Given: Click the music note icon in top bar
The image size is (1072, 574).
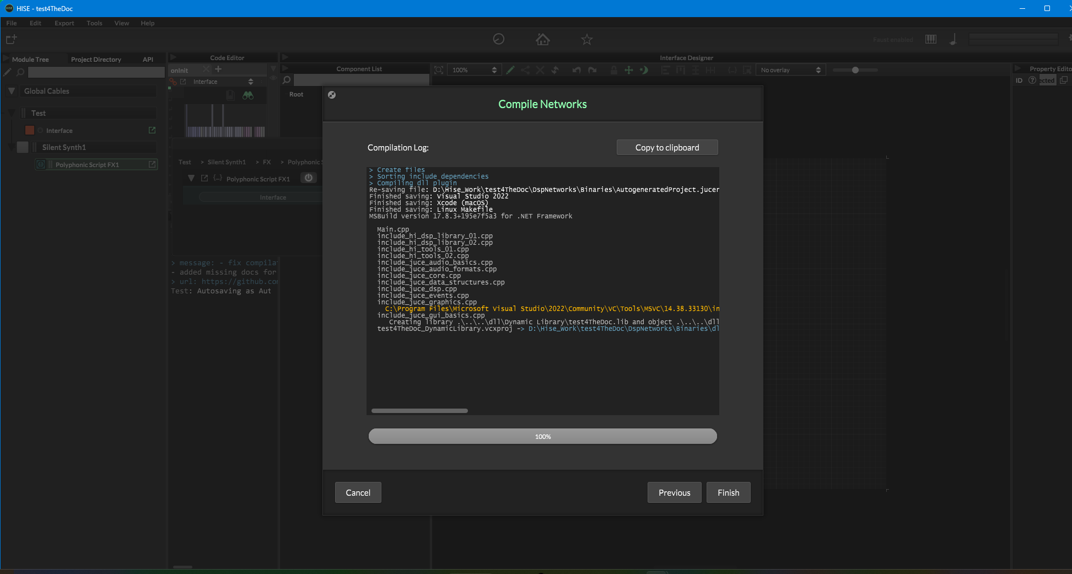Looking at the screenshot, I should [953, 39].
